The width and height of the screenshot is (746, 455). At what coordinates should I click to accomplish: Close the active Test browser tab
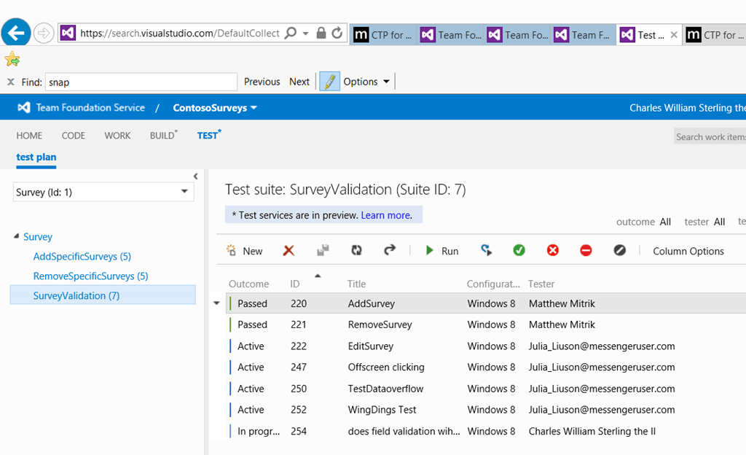coord(674,35)
